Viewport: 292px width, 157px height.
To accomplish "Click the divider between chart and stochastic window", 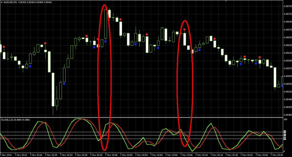I will [143, 117].
